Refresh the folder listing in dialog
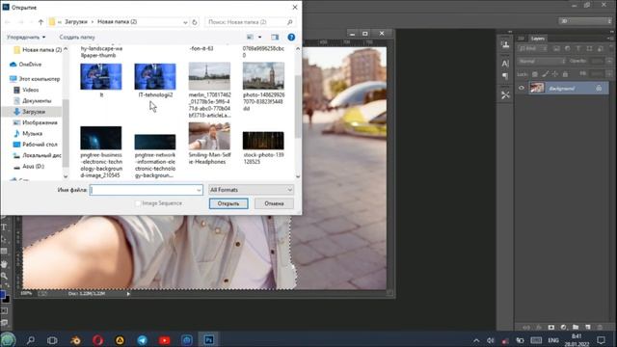617x347 pixels. 195,22
